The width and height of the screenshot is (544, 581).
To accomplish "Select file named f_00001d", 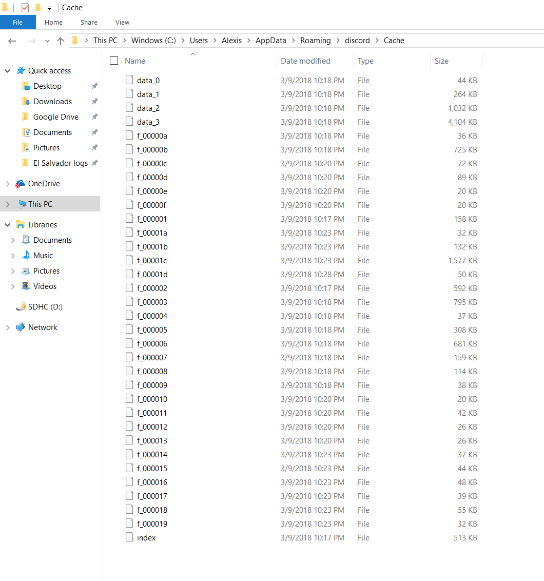I will pyautogui.click(x=152, y=275).
